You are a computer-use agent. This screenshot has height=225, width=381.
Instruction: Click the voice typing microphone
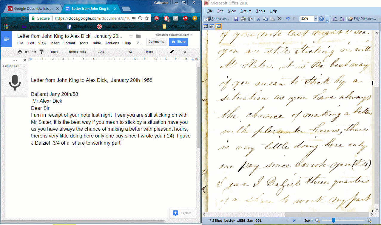pyautogui.click(x=15, y=82)
